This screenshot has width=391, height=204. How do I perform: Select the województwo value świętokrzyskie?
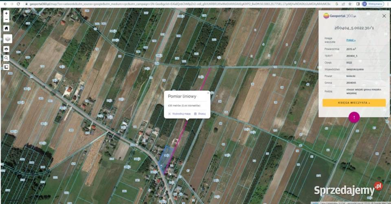355,69
